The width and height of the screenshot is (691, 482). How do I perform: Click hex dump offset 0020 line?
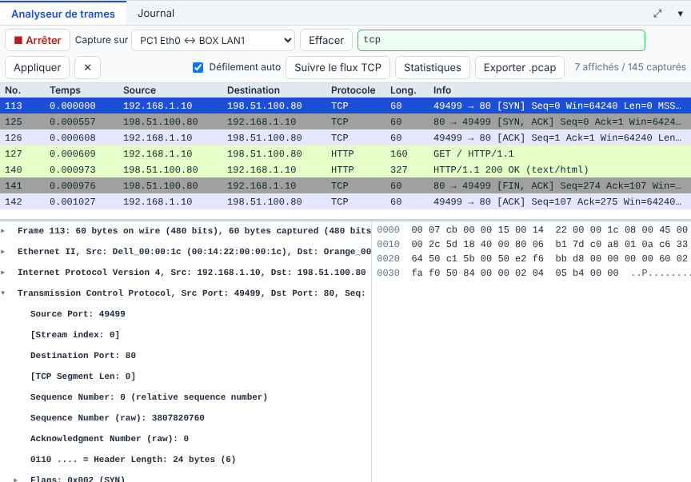(532, 259)
